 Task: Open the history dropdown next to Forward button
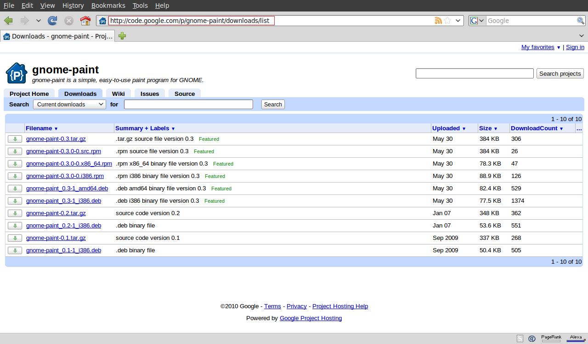pos(39,21)
